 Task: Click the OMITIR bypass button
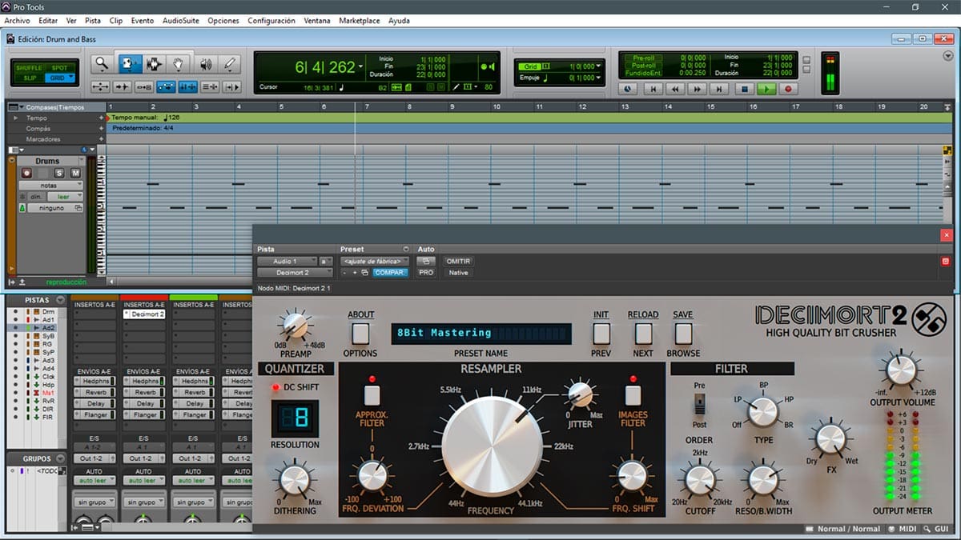coord(458,261)
